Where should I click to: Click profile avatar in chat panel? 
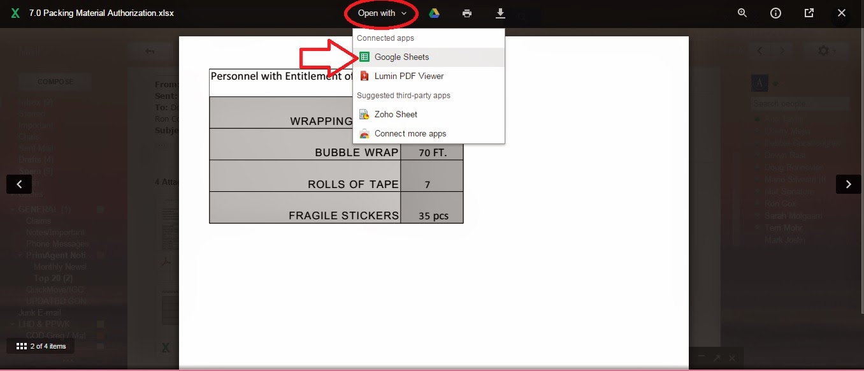(x=760, y=83)
